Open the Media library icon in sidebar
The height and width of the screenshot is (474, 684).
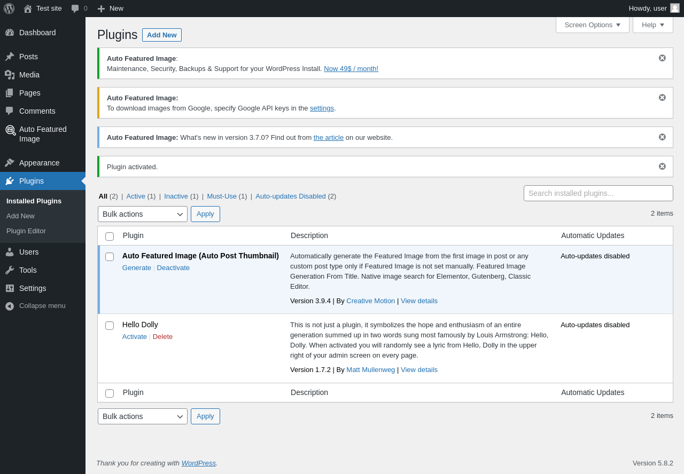coord(10,75)
